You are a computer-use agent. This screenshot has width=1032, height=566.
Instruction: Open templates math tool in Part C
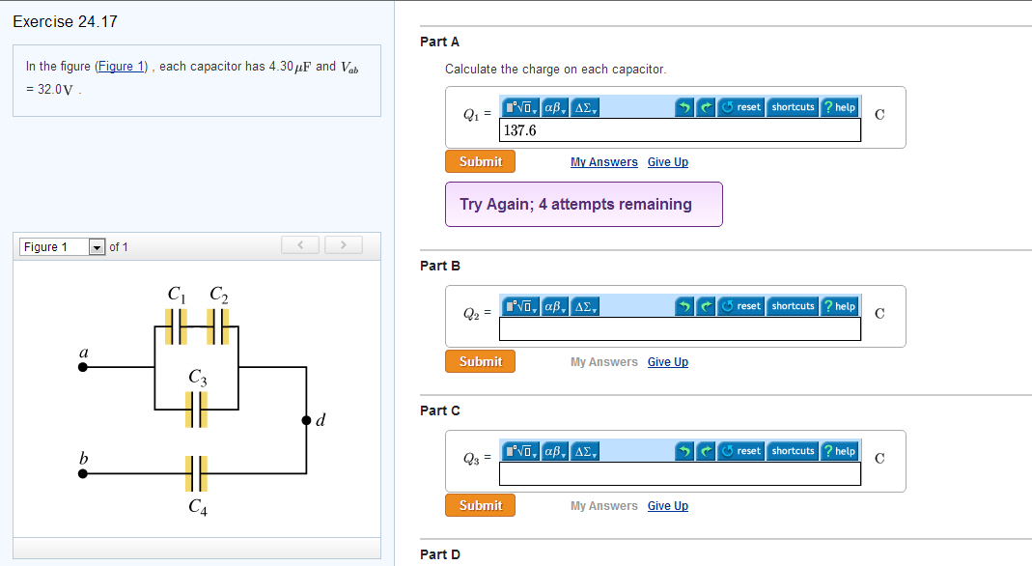click(520, 451)
